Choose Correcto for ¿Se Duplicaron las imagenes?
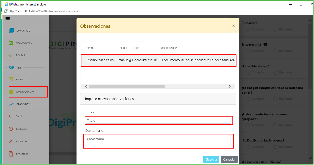The image size is (314, 165). [248, 147]
